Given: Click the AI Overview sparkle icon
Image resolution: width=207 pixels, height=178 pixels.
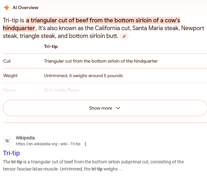Looking at the screenshot, I should coord(6,7).
